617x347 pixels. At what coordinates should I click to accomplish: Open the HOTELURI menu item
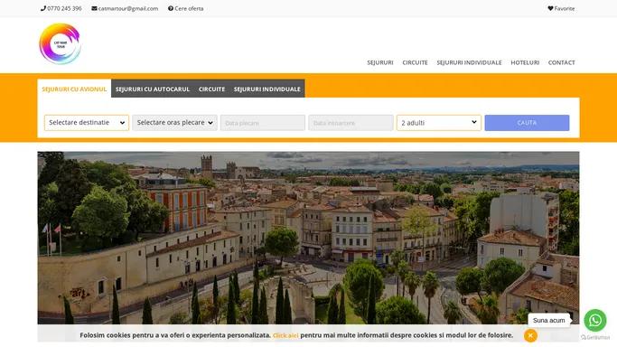point(525,62)
